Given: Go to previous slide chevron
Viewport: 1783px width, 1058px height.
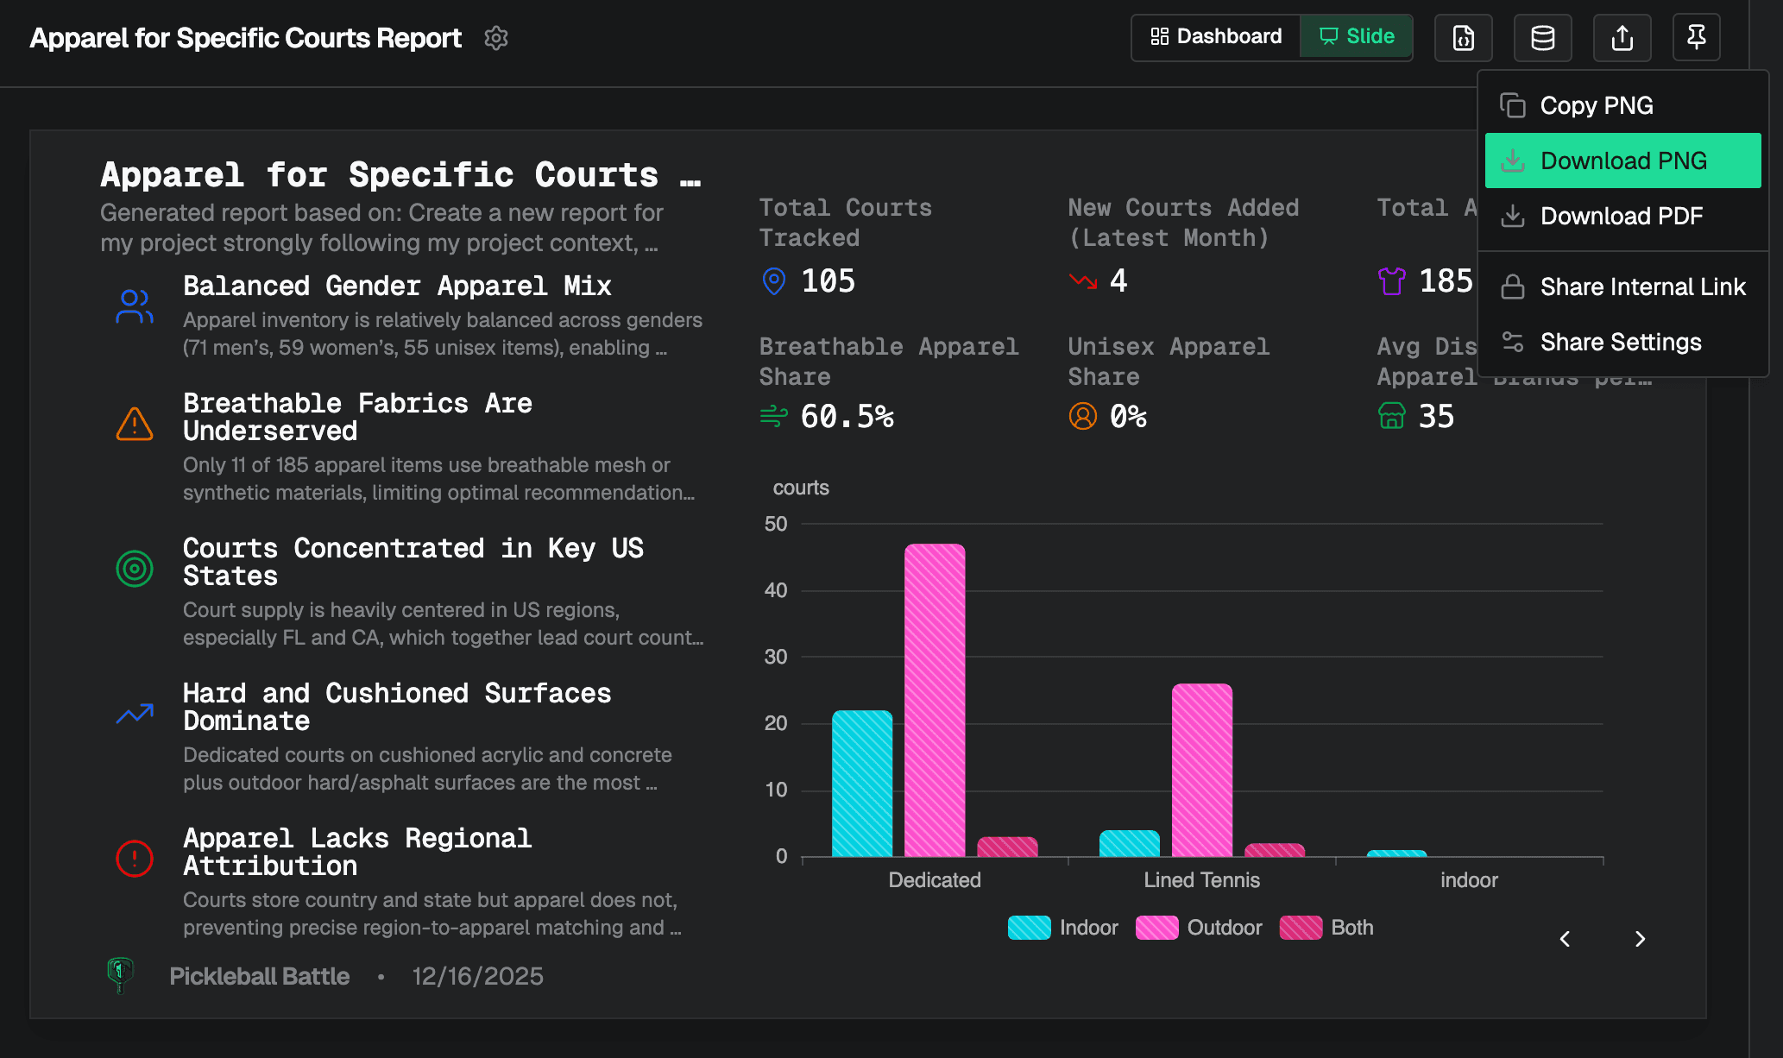Looking at the screenshot, I should coord(1565,939).
